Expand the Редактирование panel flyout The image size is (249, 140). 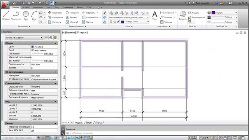coord(77,26)
